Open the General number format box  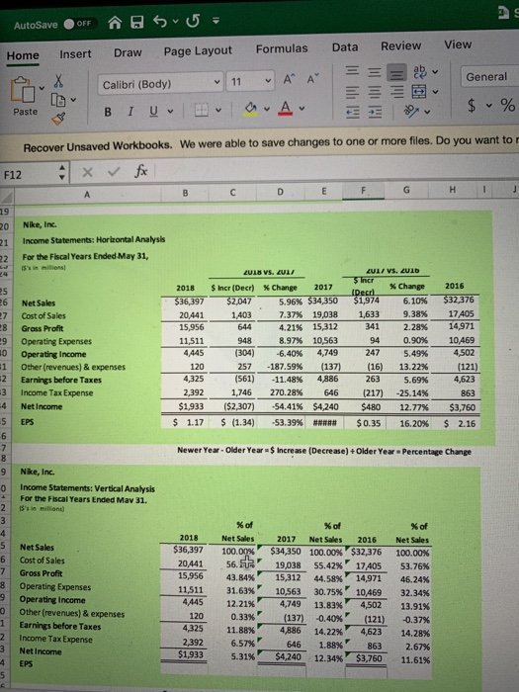coord(489,76)
